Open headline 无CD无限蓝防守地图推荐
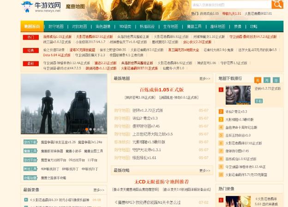288x207 pixels. 162,182
